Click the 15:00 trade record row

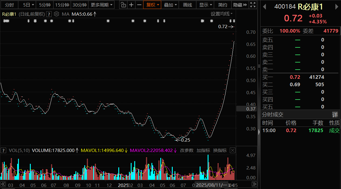click(301, 130)
